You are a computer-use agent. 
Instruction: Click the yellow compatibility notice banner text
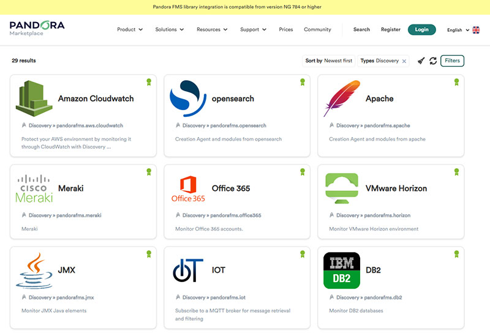click(237, 7)
